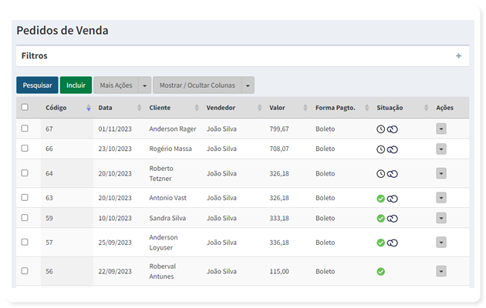Open the actions dropdown for order 66
Image resolution: width=486 pixels, height=308 pixels.
[441, 149]
